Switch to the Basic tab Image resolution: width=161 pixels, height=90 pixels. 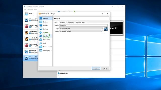[x=56, y=22]
